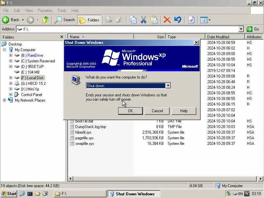Open the Favorites menu
The width and height of the screenshot is (264, 198).
click(x=45, y=11)
